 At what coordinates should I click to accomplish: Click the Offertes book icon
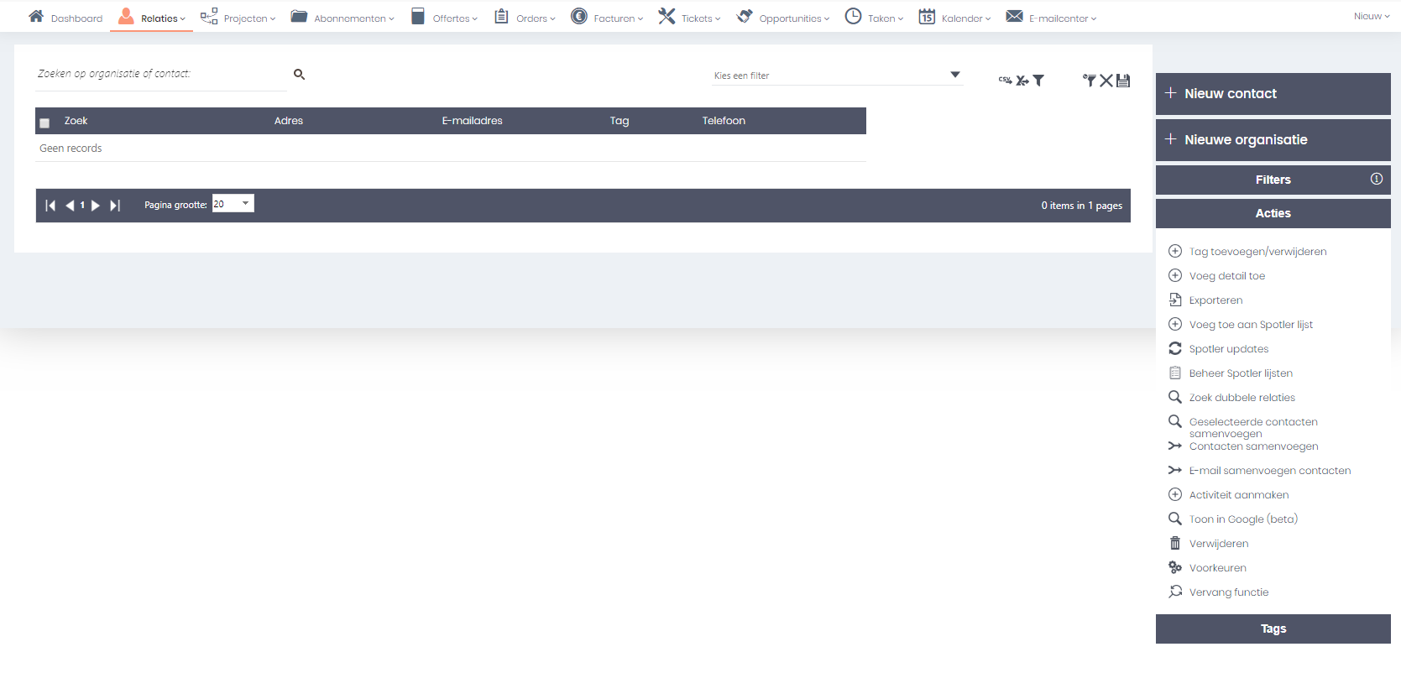pos(418,16)
